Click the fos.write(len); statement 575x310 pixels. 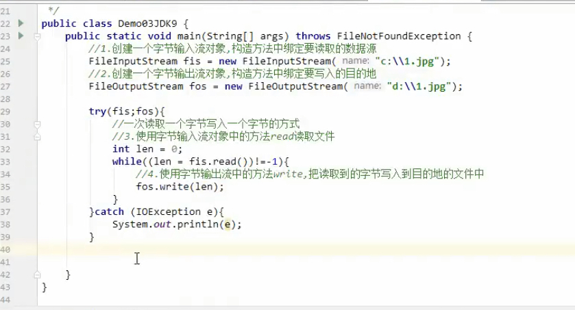180,187
